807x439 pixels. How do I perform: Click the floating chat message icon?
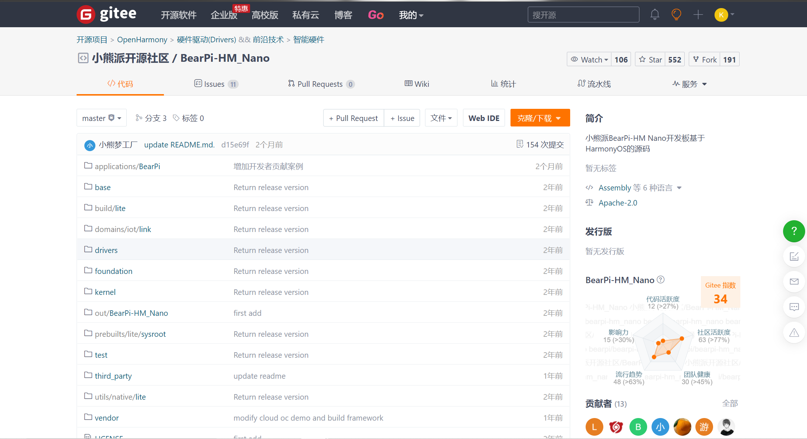click(794, 307)
